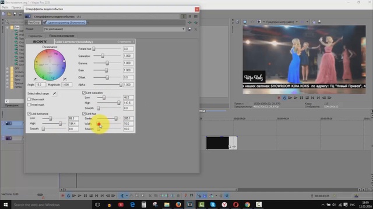Select effect range eyedropper tool

click(54, 93)
